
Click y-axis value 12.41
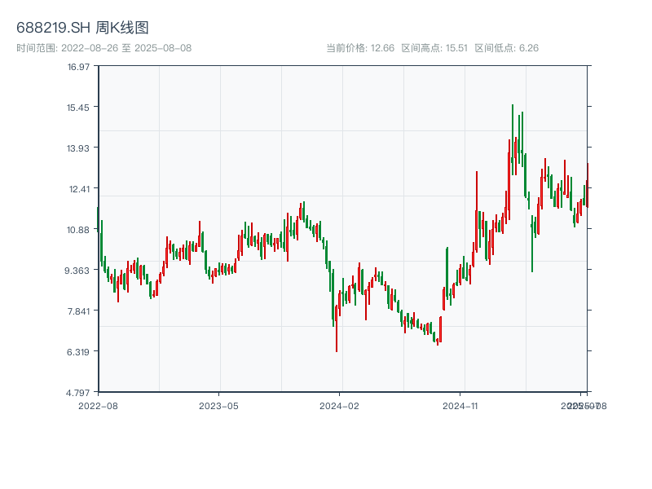point(79,189)
